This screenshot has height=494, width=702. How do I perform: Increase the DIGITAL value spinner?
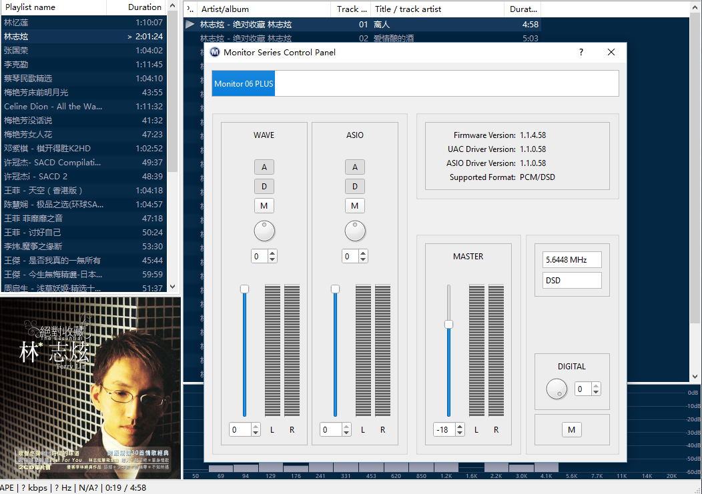[596, 386]
